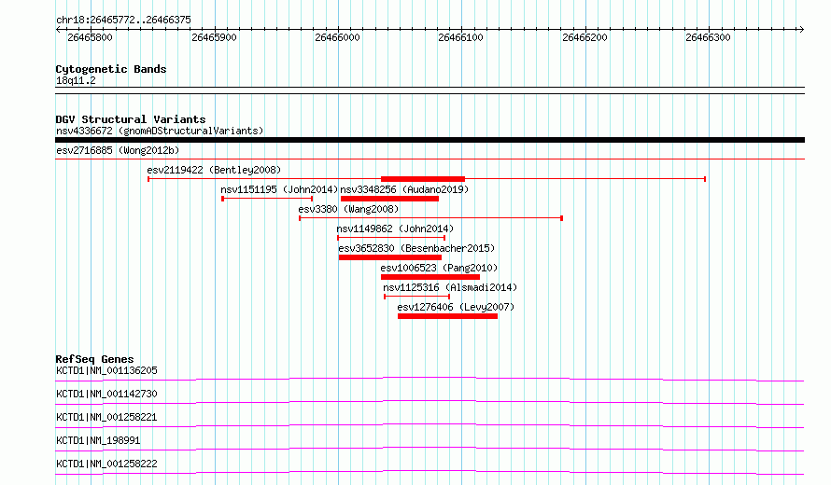Click the 26465900 ruler tick label
Image resolution: width=831 pixels, height=485 pixels.
coord(214,37)
